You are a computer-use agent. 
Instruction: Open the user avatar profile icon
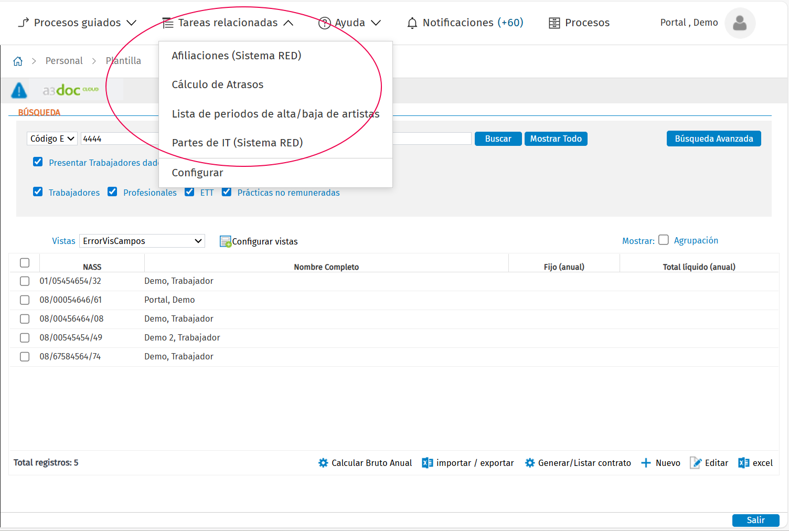740,23
